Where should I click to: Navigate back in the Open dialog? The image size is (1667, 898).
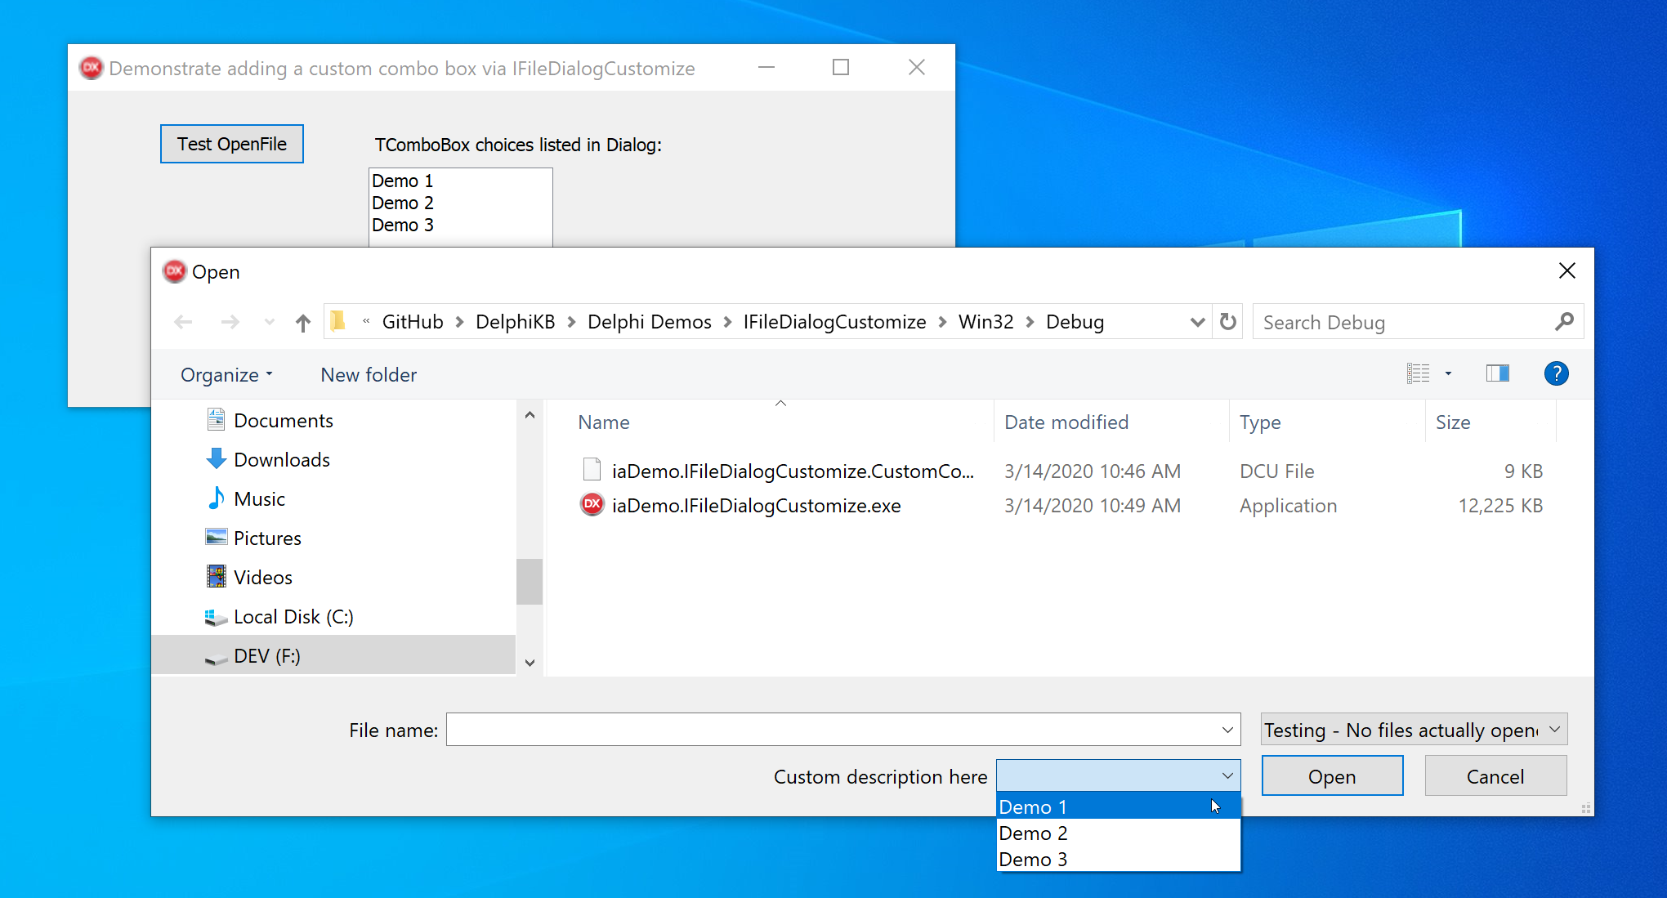click(x=183, y=322)
